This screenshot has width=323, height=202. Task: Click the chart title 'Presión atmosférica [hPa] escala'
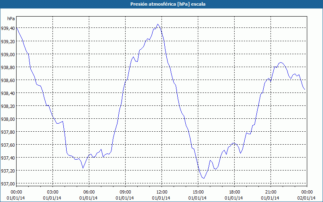(168, 4)
